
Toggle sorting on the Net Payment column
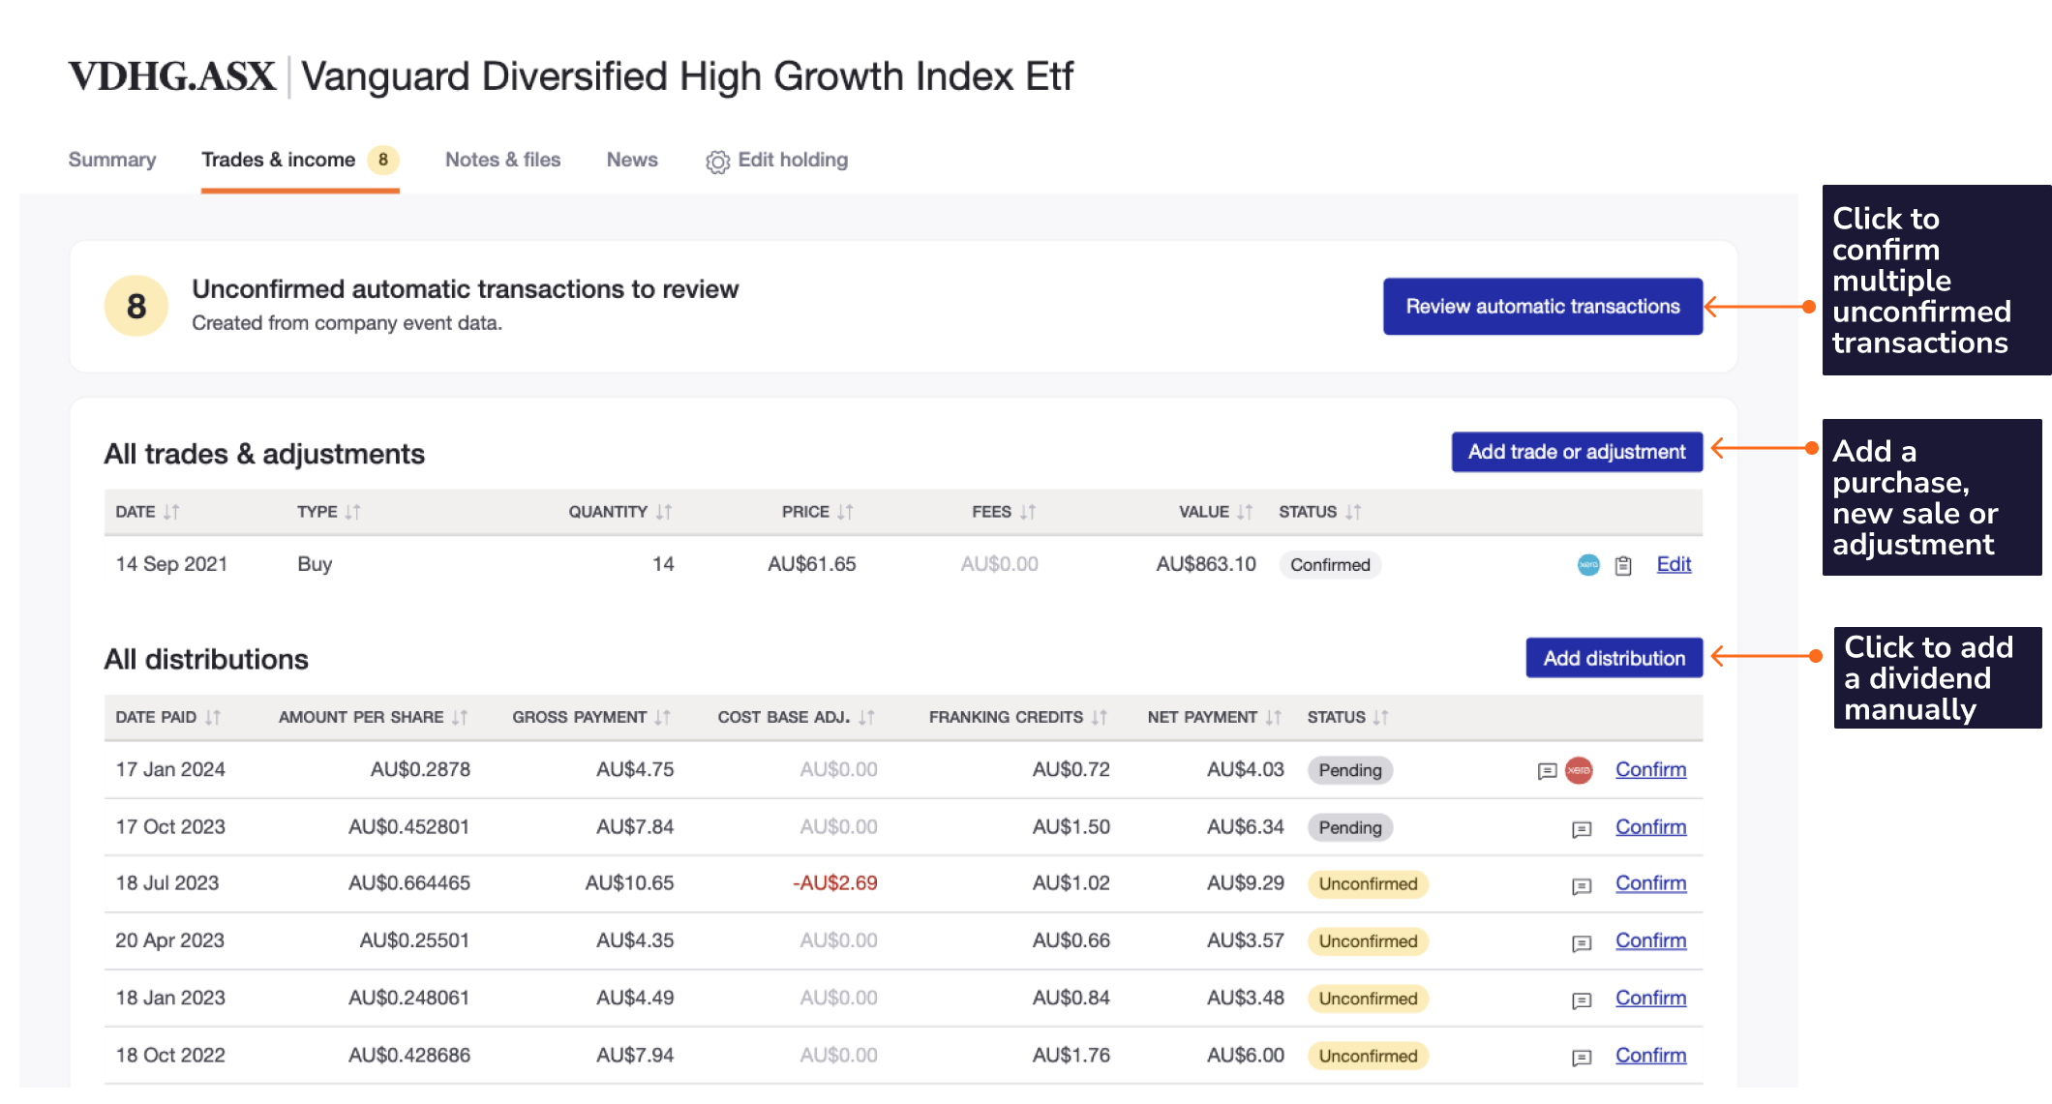(x=1275, y=717)
